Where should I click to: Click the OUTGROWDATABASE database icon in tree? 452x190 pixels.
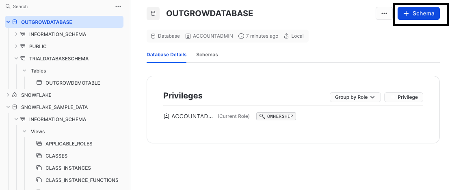click(x=15, y=22)
